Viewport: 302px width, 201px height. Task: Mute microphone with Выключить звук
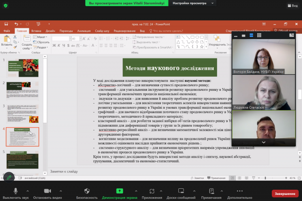pyautogui.click(x=15, y=191)
